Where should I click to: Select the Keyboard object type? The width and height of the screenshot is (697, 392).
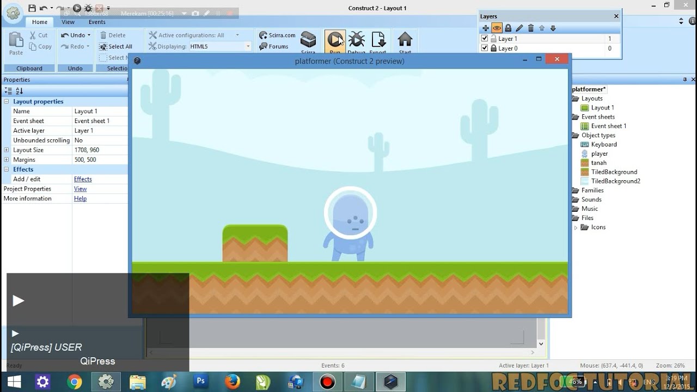tap(599, 144)
